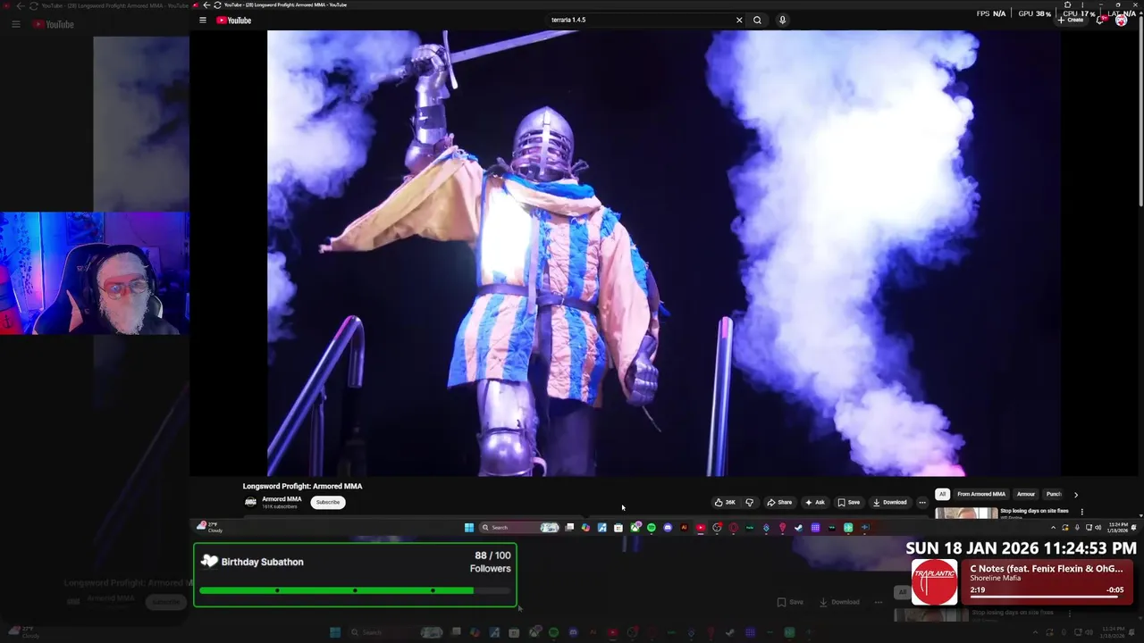Open the options menu for 'Stop losing days' video

[1081, 512]
